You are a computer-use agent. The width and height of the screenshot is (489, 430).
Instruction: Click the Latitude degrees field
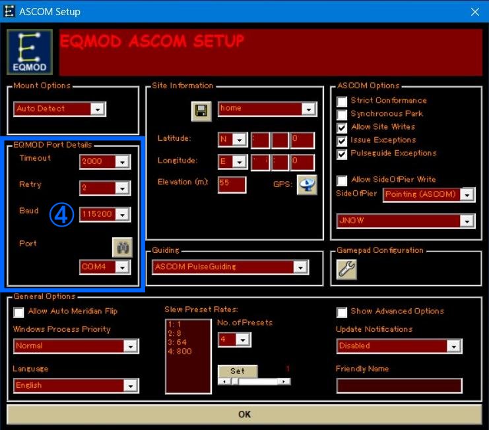(260, 140)
